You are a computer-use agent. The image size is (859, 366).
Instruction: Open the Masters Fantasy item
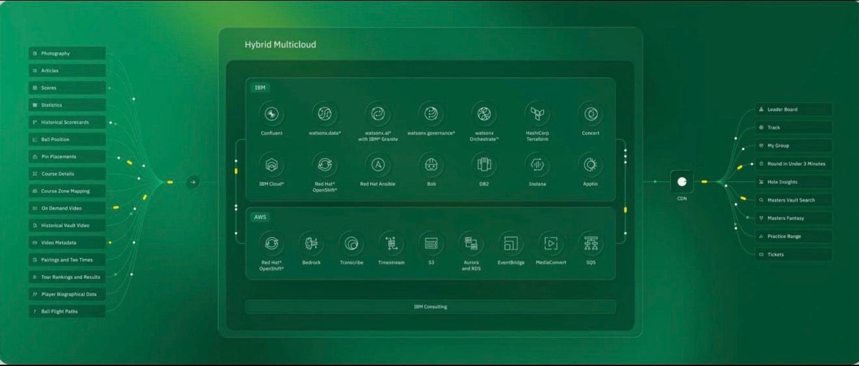pos(793,218)
